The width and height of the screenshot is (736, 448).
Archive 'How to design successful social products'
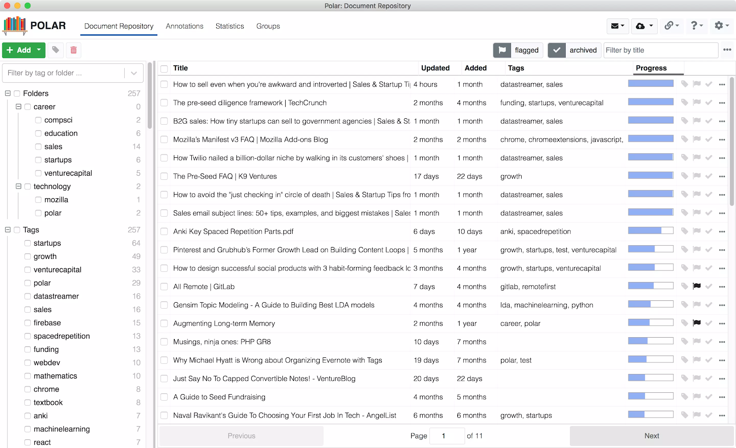click(x=709, y=268)
